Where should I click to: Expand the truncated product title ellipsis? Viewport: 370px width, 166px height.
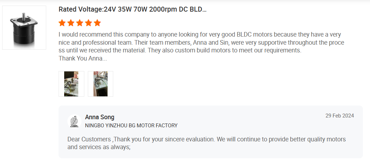click(x=203, y=9)
